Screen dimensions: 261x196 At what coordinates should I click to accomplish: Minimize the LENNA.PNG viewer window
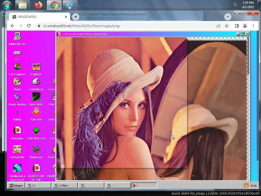click(x=238, y=34)
